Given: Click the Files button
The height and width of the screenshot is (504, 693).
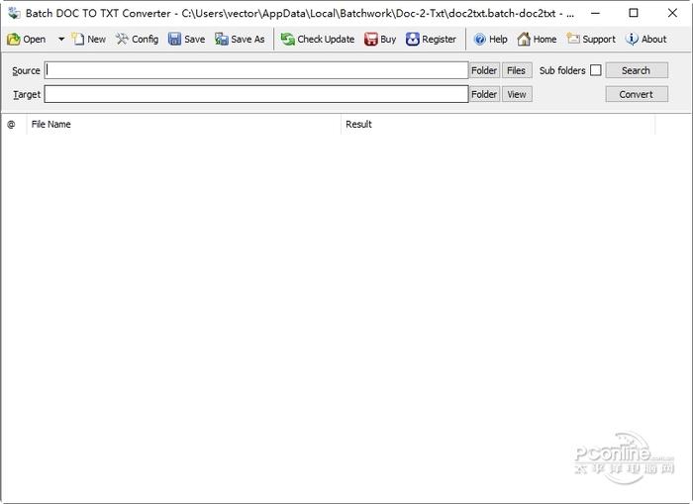Looking at the screenshot, I should 517,70.
